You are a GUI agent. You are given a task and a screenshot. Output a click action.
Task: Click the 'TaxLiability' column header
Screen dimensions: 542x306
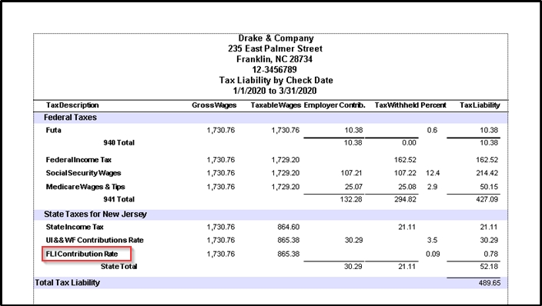point(480,105)
